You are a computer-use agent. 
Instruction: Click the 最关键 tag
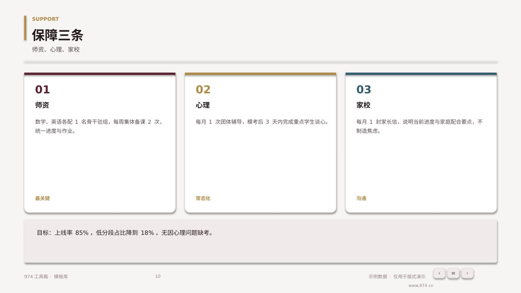pos(43,198)
